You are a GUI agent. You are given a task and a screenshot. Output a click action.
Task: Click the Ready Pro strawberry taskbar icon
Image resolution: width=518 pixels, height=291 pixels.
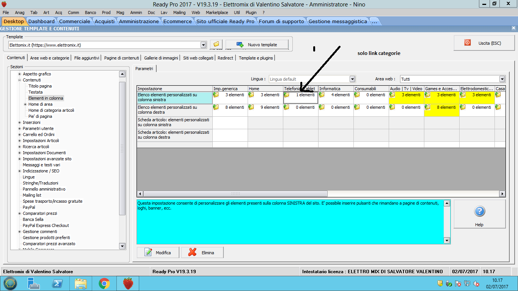[x=129, y=283]
